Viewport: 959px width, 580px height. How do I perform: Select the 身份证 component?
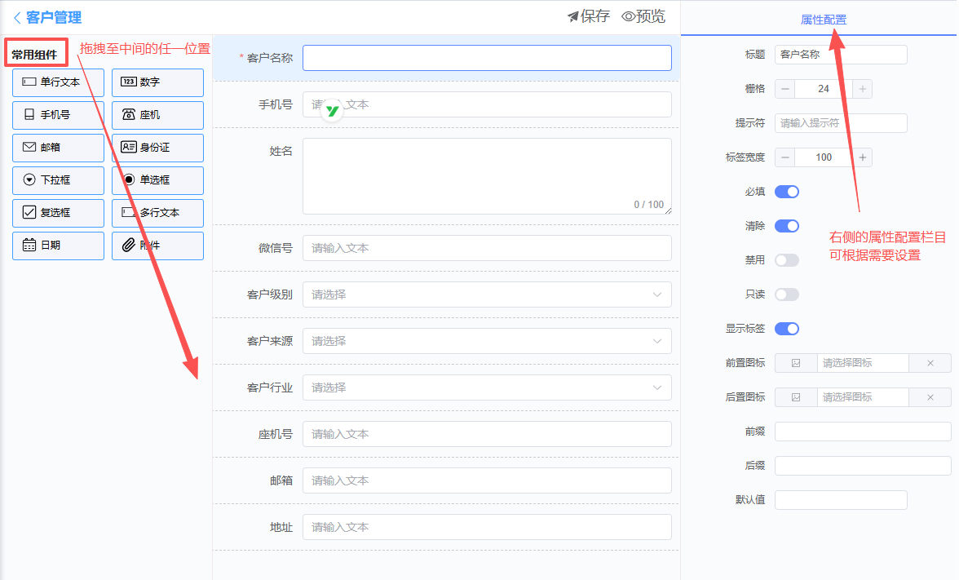(158, 148)
